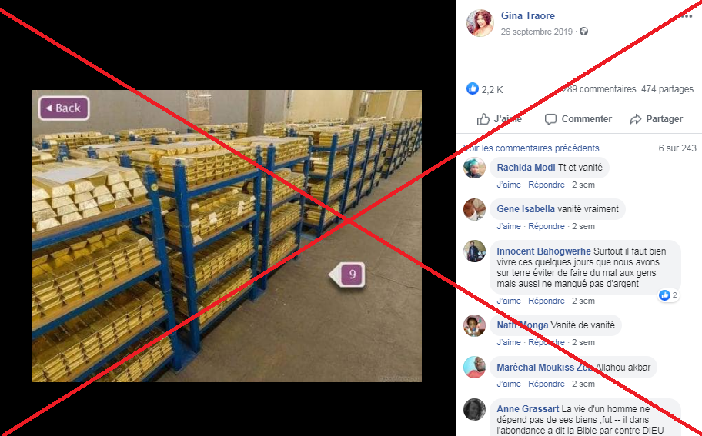The width and height of the screenshot is (702, 436).
Task: Click the Commenter speech bubble icon
Action: point(550,119)
